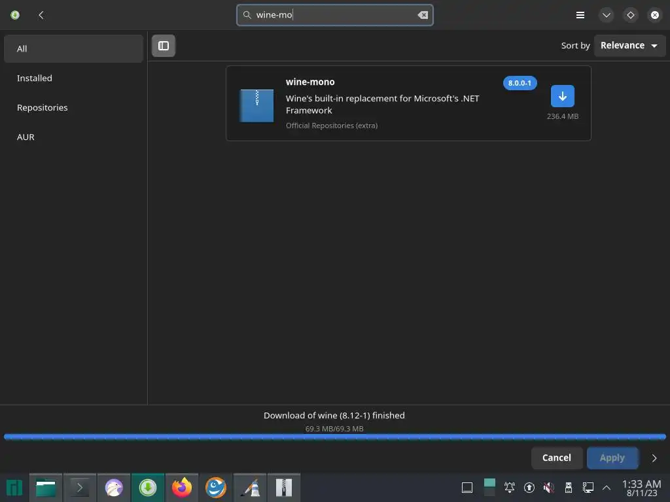Clear the wine-mo search text
Image resolution: width=670 pixels, height=502 pixels.
point(423,15)
